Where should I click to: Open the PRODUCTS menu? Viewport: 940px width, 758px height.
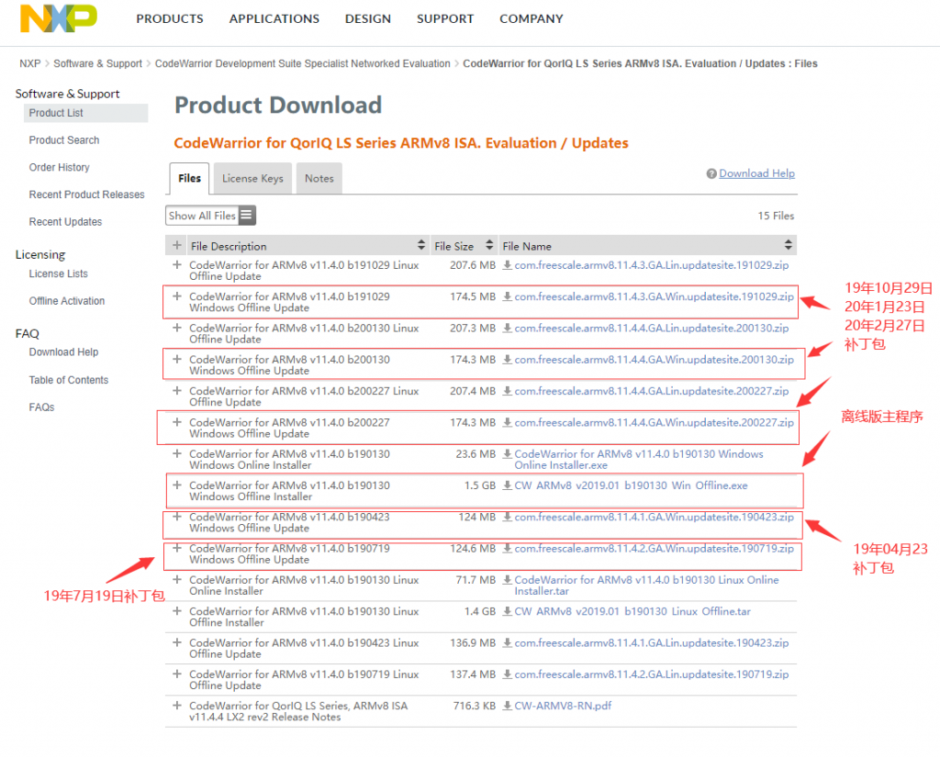click(170, 18)
